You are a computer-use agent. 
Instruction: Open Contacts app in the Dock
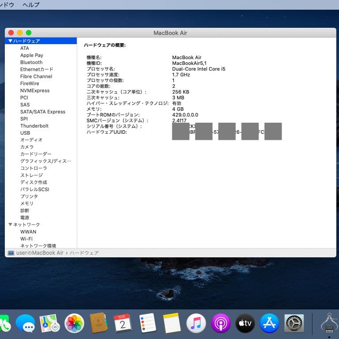(98, 323)
